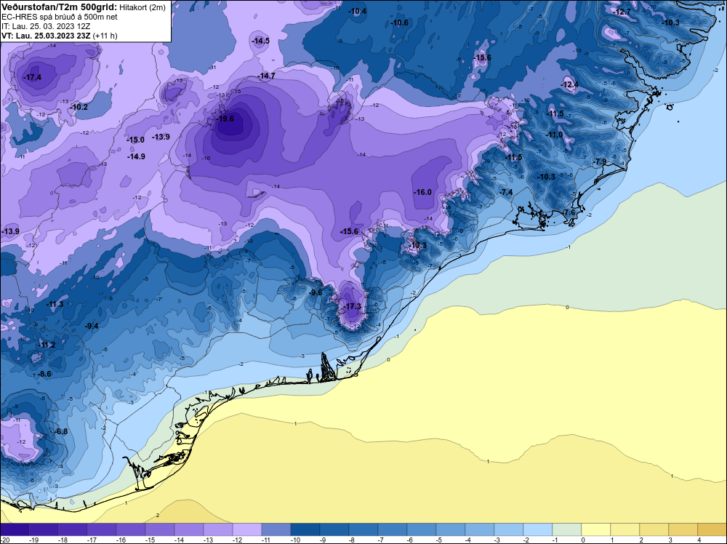
Task: Click the -12.7 temperature label
Action: (x=622, y=12)
